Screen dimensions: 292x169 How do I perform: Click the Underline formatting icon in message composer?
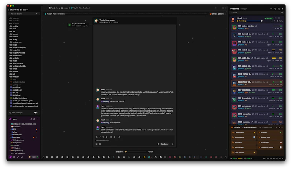pos(103,137)
